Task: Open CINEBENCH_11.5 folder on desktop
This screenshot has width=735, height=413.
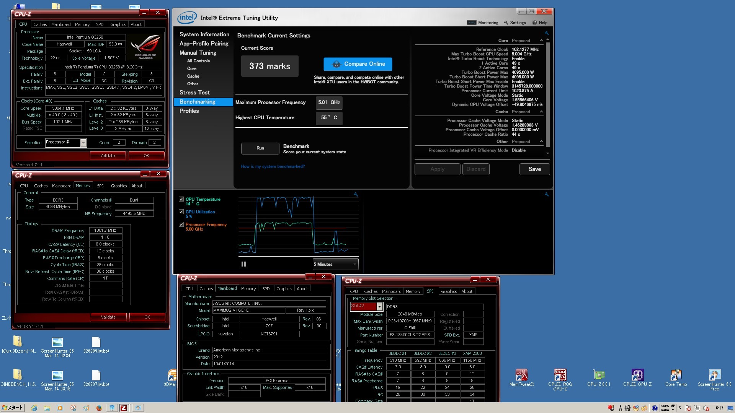Action: click(x=18, y=378)
